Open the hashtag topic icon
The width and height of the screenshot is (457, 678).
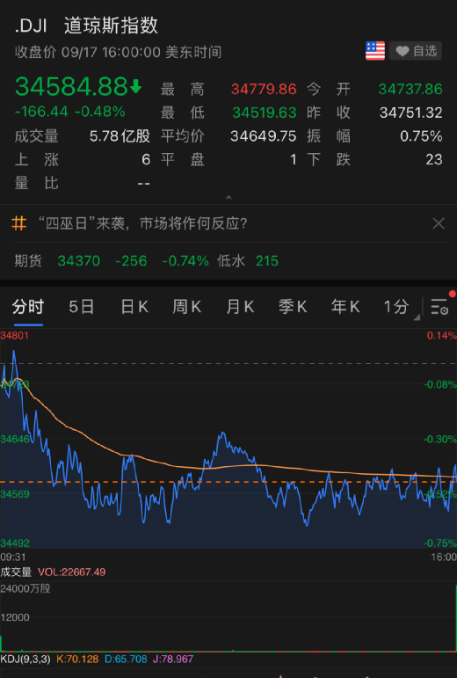coord(19,223)
